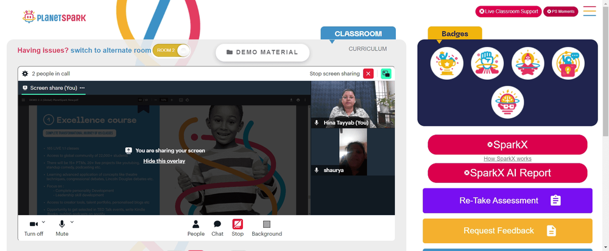
Task: Click the red Stop sharing icon in the toolbar
Action: point(238,224)
